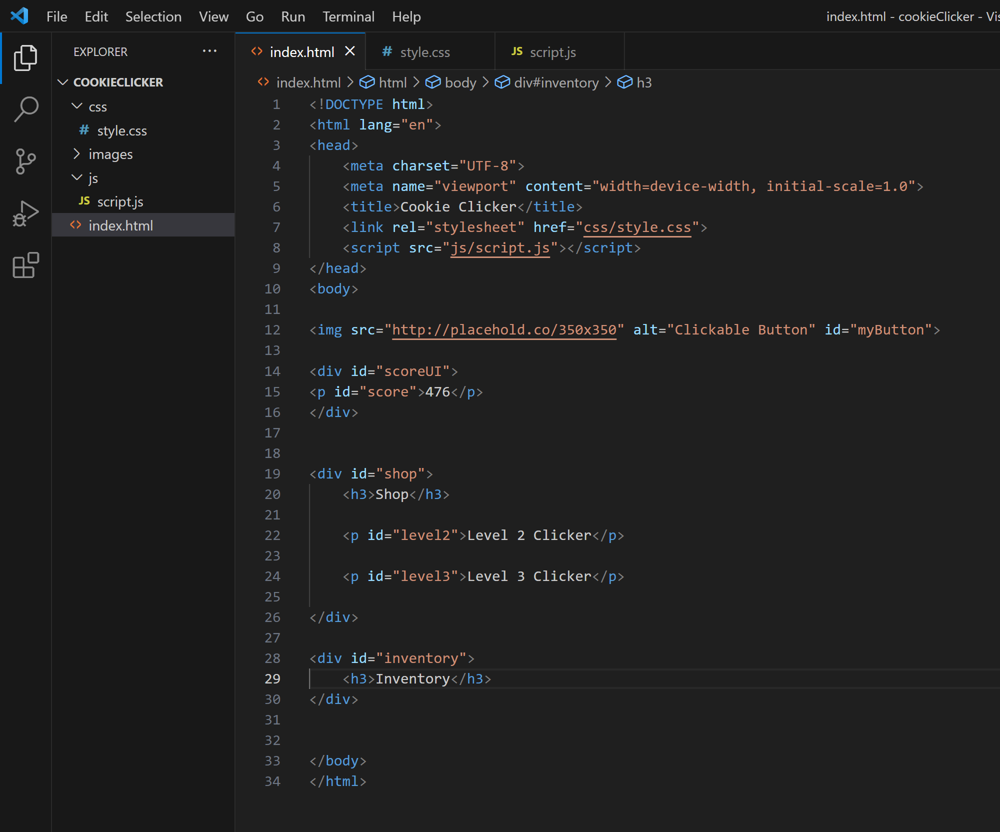Click the EXPLORER panel title
1000x832 pixels.
100,51
